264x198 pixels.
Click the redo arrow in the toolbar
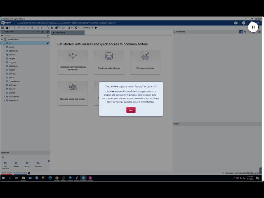click(42, 28)
